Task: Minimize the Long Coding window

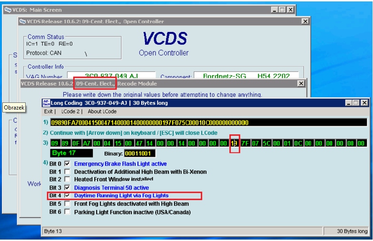Action: pos(348,103)
